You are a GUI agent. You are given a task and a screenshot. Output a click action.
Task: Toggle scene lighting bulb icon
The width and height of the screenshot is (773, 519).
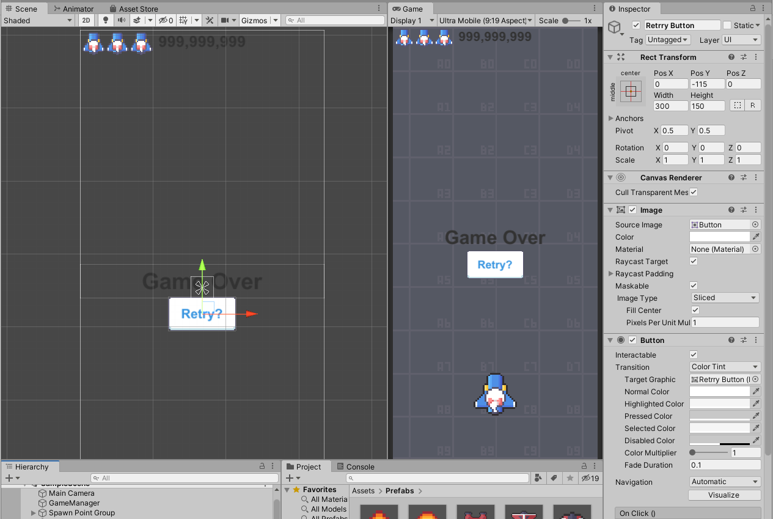click(x=105, y=20)
